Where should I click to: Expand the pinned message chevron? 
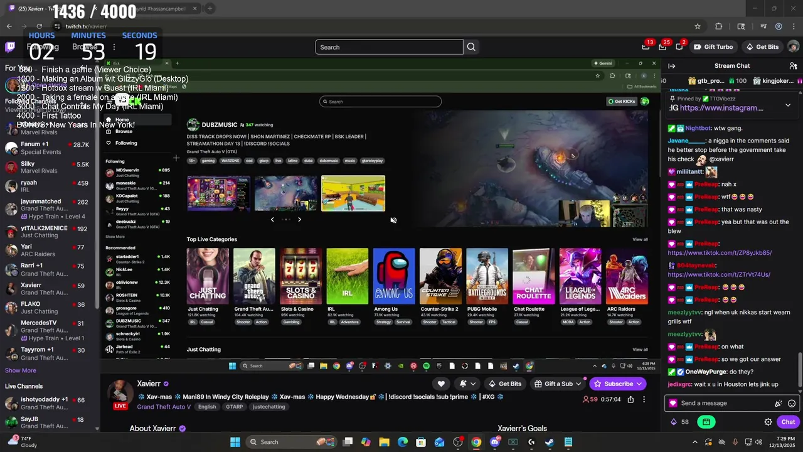click(x=788, y=105)
